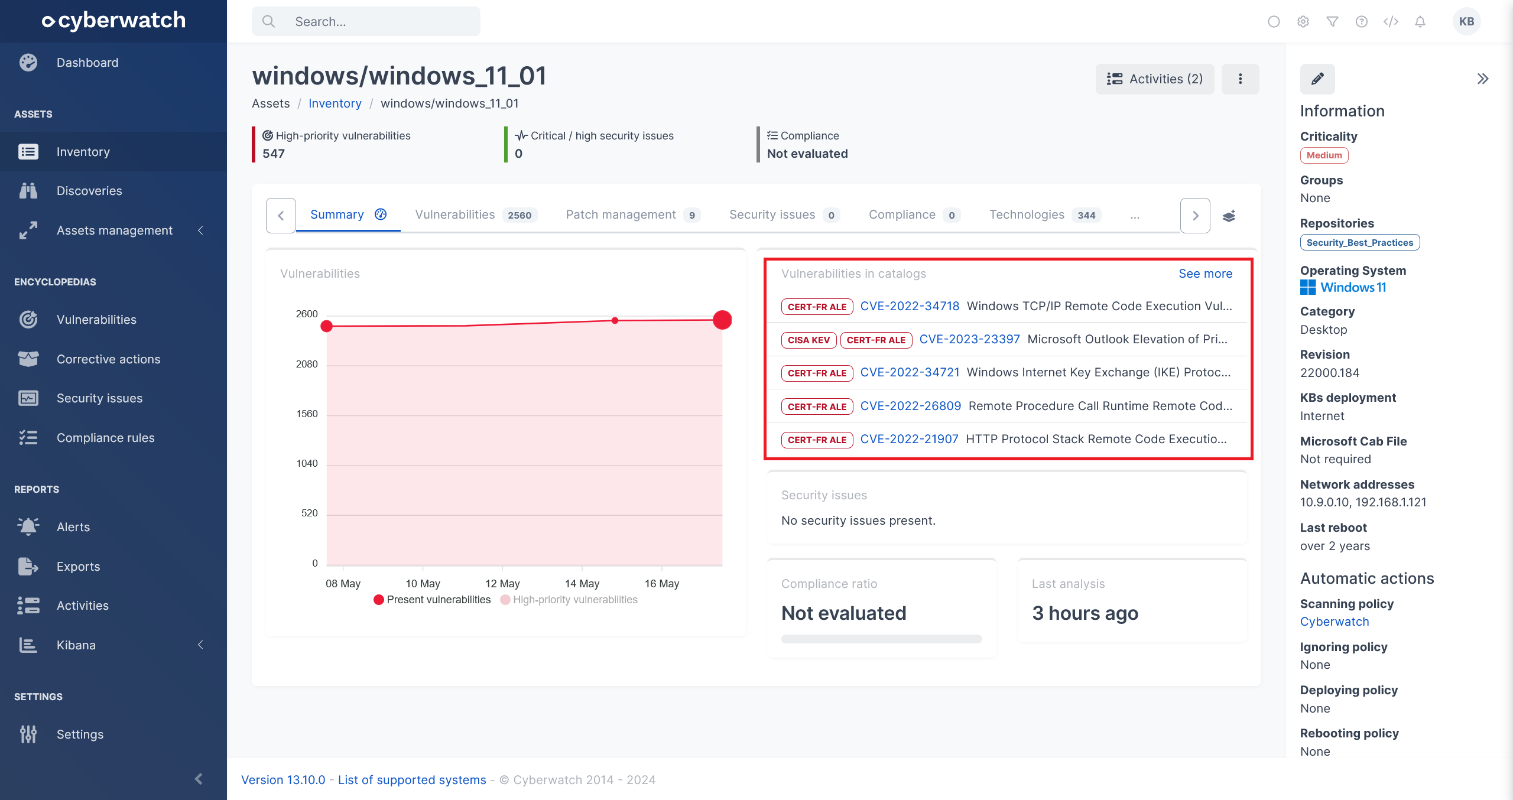Open the three-dot asset options menu

coord(1241,79)
